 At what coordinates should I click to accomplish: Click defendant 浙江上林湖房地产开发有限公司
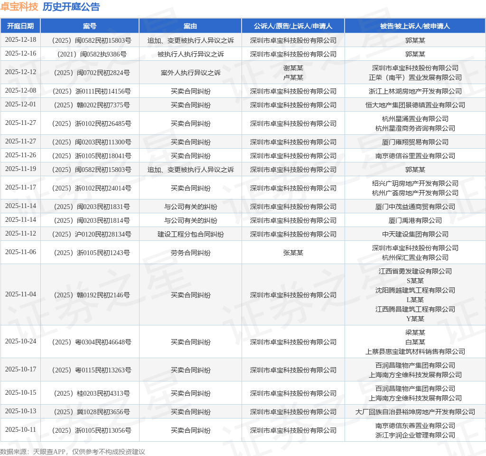[415, 91]
